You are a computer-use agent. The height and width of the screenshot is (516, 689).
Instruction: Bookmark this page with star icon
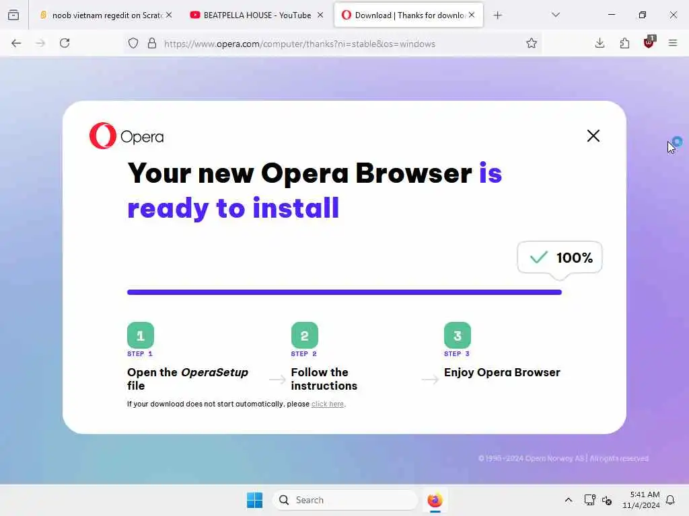pos(532,43)
